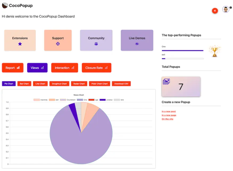The width and height of the screenshot is (233, 171).
Task: Open the Extensions card
Action: point(20,40)
